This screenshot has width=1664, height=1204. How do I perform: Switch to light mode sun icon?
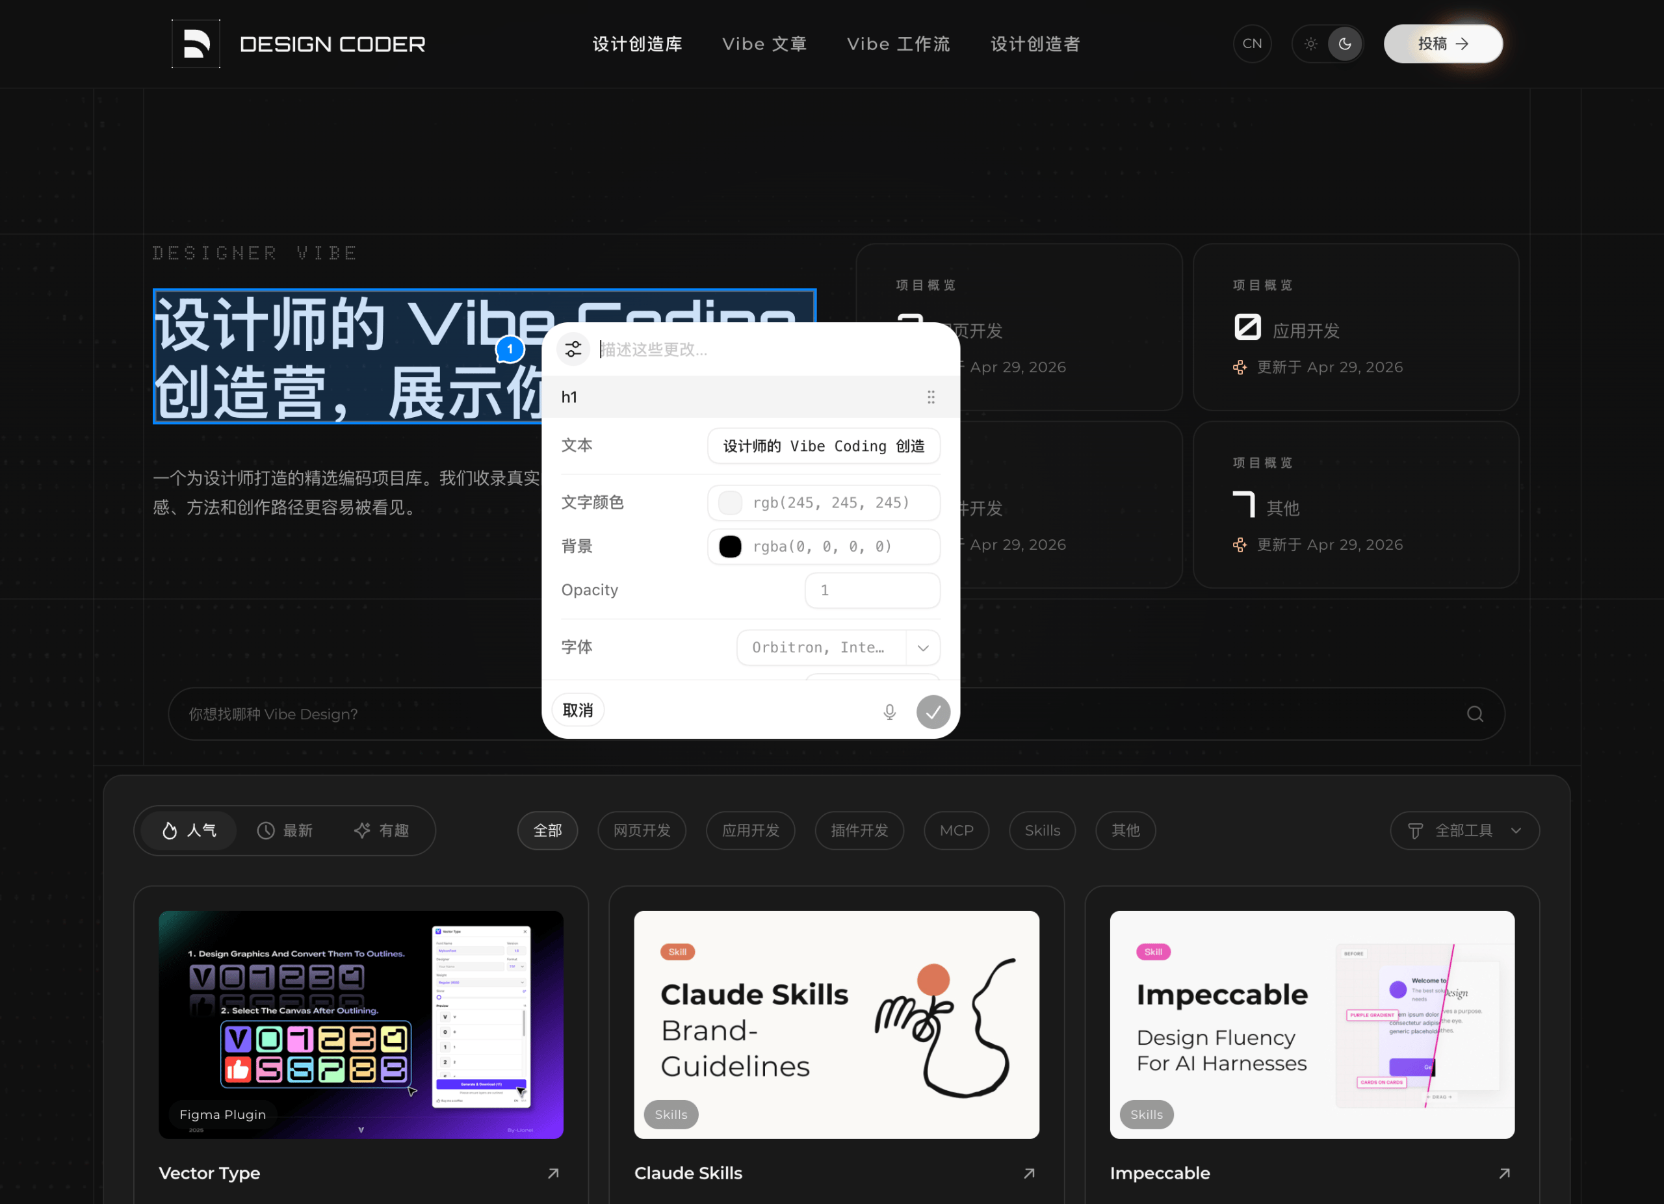[x=1310, y=44]
